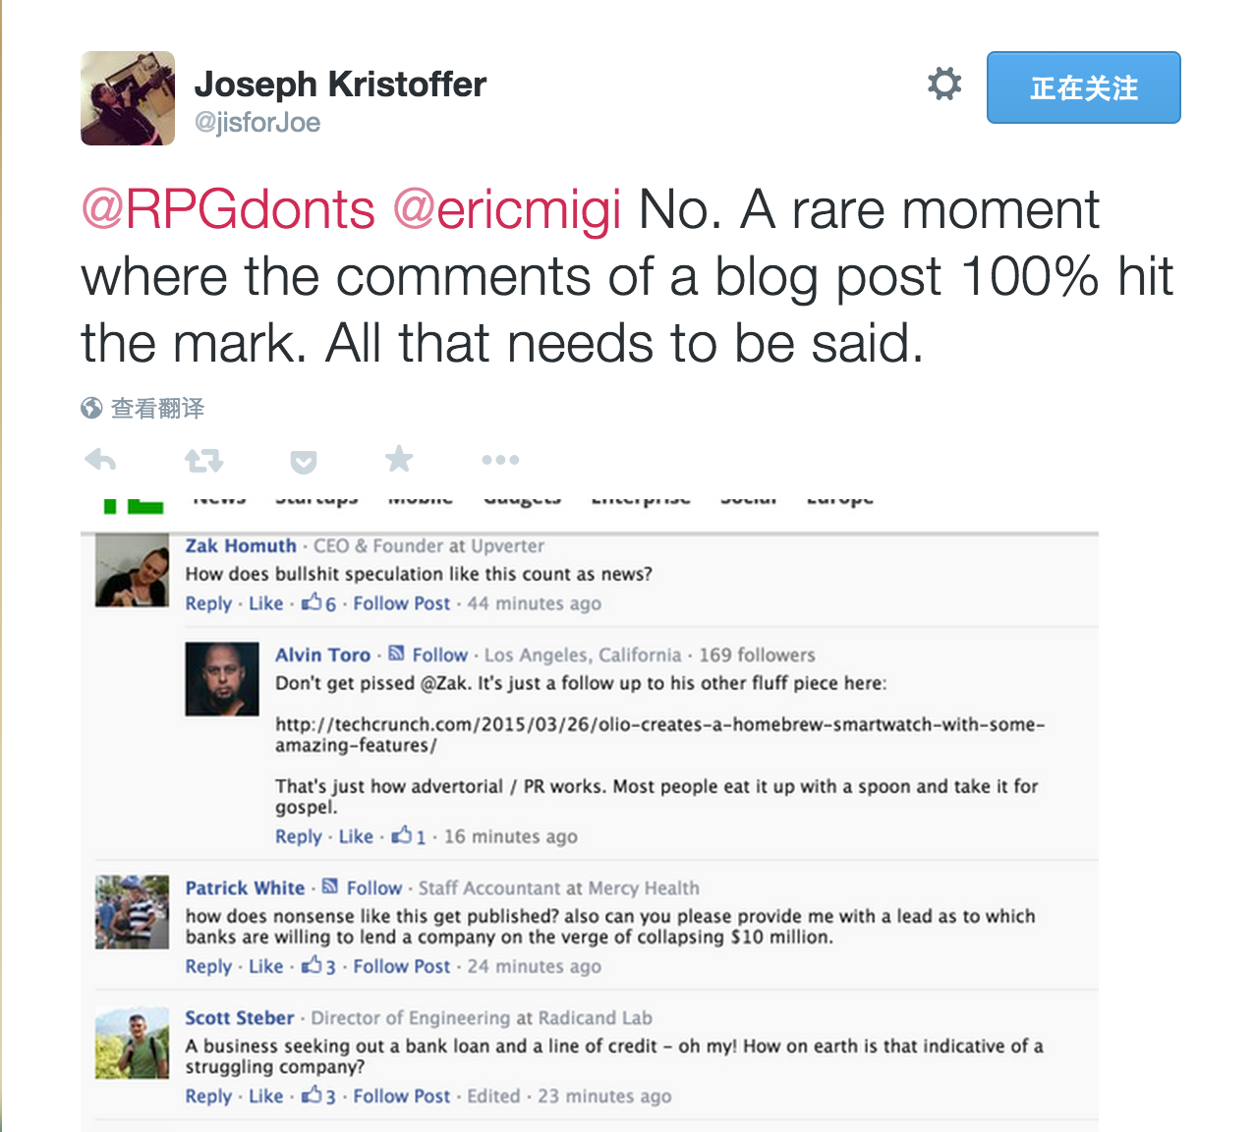1254x1132 pixels.
Task: Open the view translation link
Action: click(157, 408)
